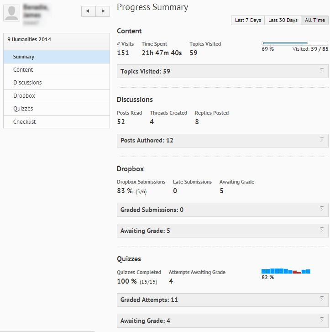The image size is (330, 332).
Task: Click the content visited progress bar
Action: (295, 43)
